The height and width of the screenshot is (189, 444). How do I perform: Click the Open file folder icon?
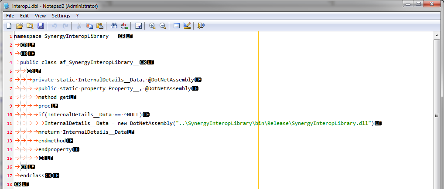coord(19,26)
